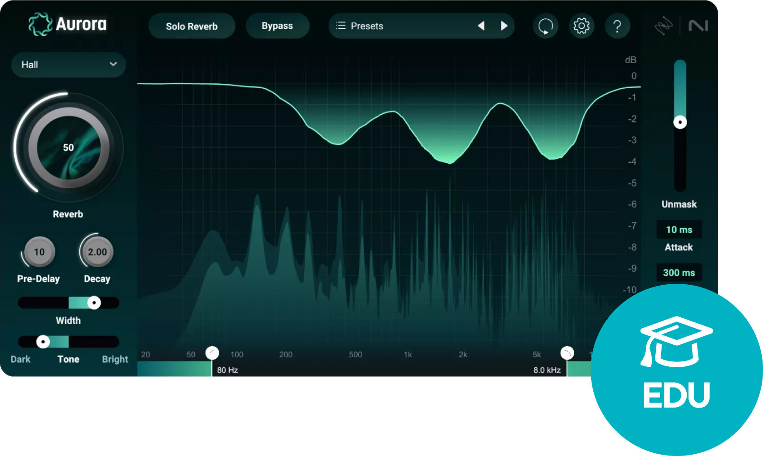Go to the next preset with right arrow

pos(504,26)
